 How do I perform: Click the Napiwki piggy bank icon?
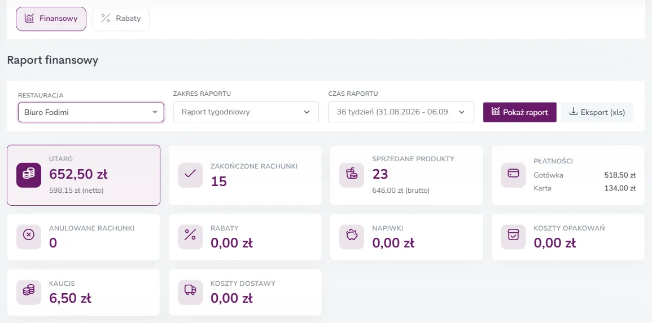pyautogui.click(x=352, y=237)
